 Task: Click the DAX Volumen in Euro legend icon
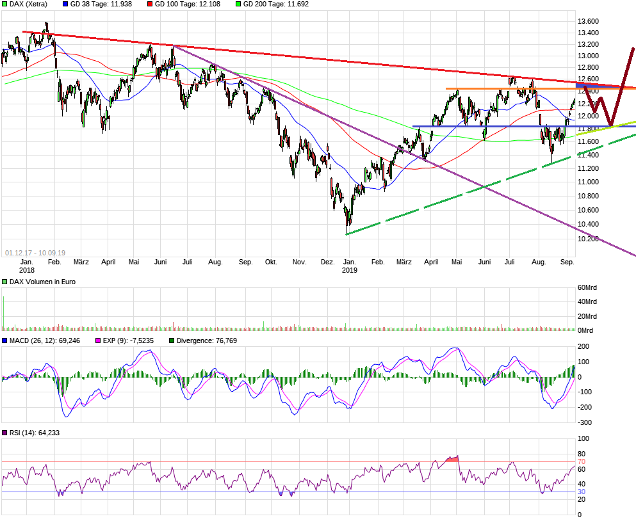tap(5, 281)
